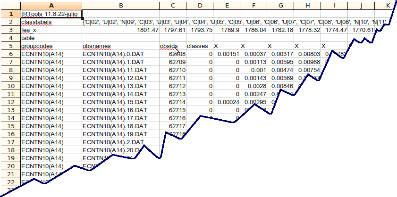
Task: Click obsid value 62711
Action: click(173, 78)
